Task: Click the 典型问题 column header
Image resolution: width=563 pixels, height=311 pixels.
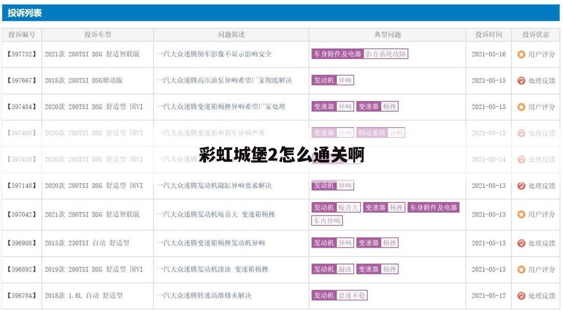Action: coord(388,35)
